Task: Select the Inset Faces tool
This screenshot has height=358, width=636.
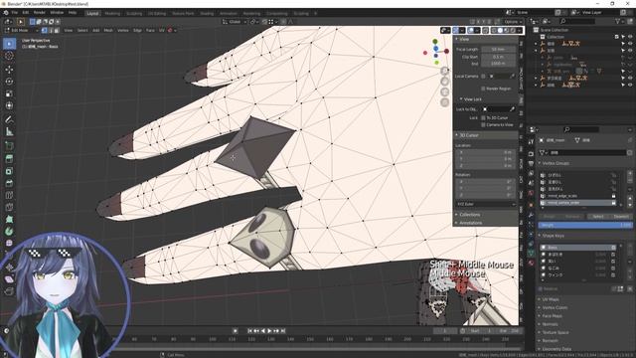Action: tap(9, 171)
